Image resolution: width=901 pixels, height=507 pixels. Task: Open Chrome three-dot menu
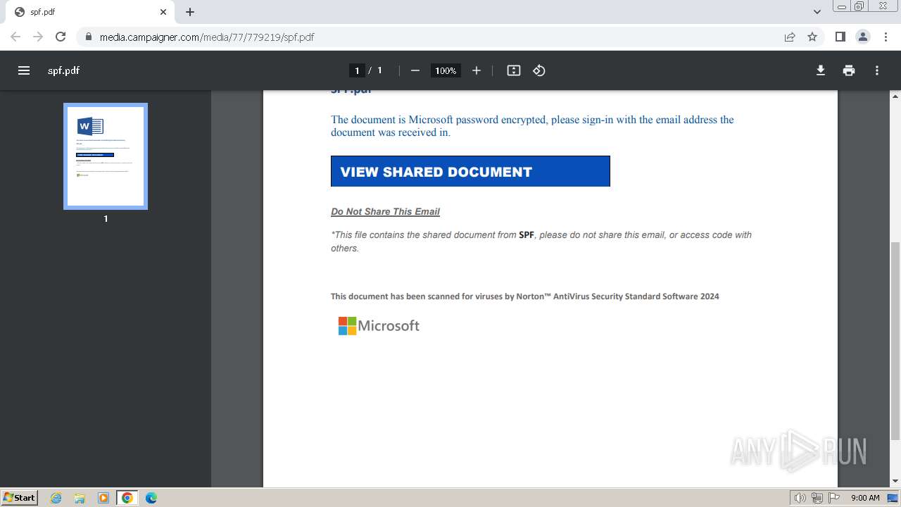pos(885,37)
